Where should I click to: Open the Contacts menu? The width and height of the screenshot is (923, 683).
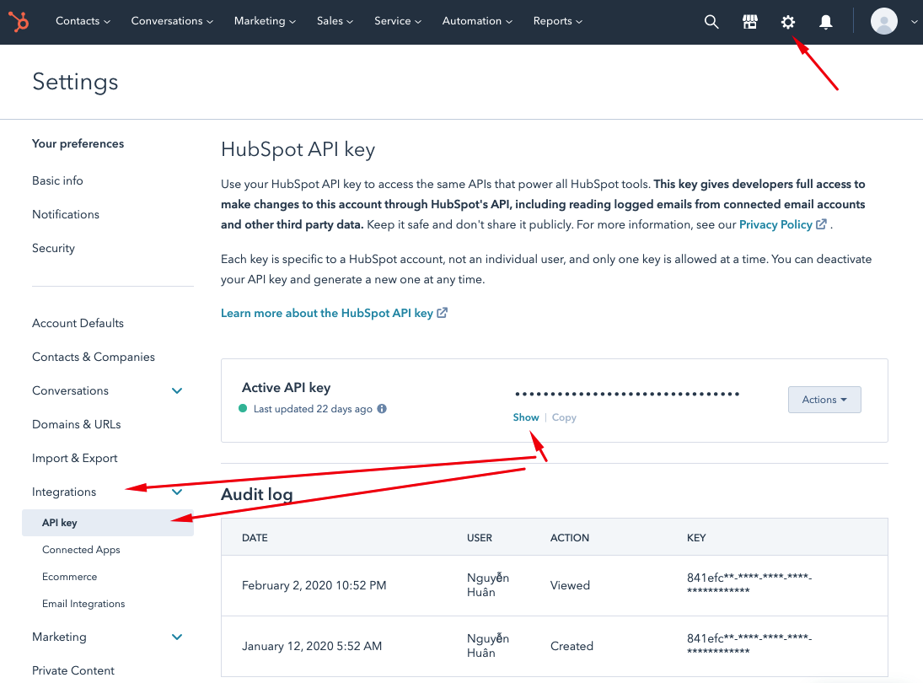83,21
